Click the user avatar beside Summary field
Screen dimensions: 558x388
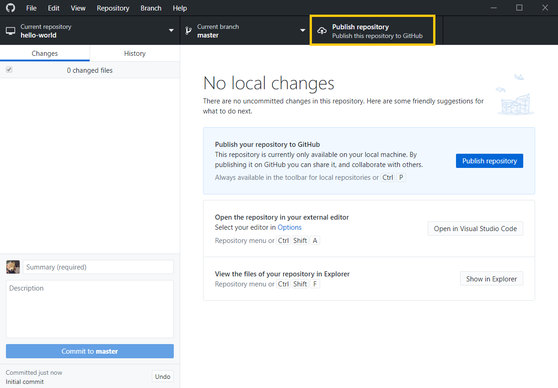click(x=13, y=267)
